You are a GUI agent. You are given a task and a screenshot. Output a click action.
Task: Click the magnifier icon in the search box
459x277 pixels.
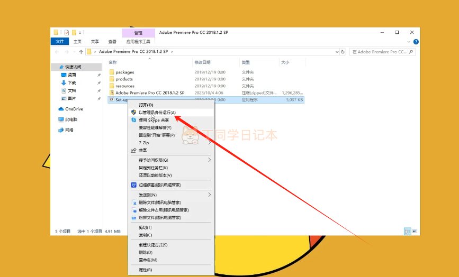pyautogui.click(x=411, y=52)
